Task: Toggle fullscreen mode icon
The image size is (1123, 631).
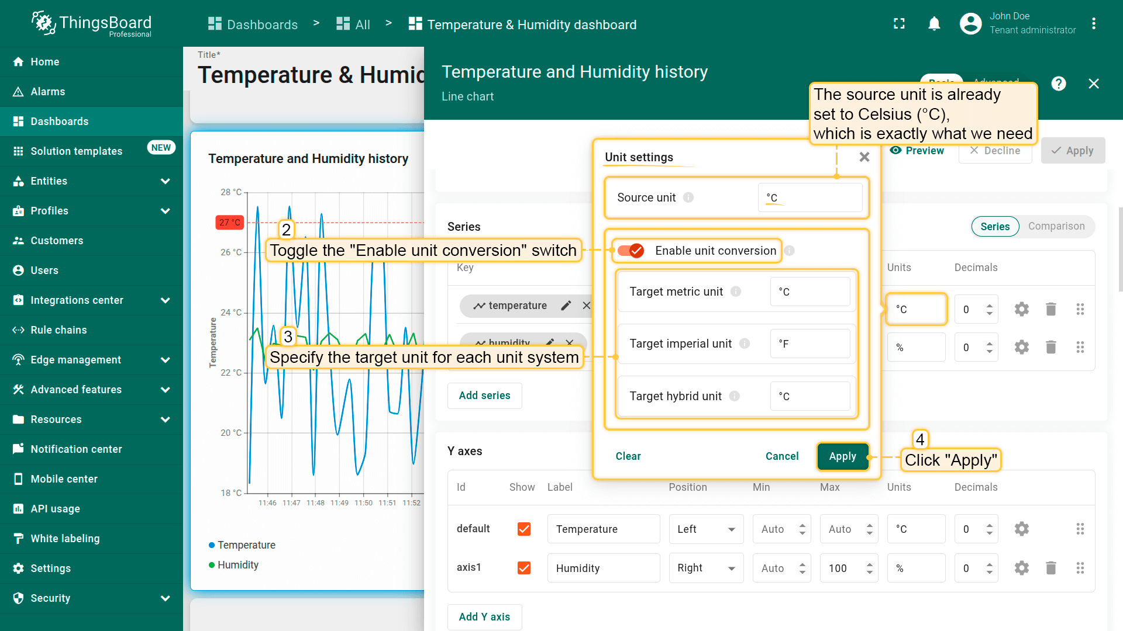Action: coord(899,24)
